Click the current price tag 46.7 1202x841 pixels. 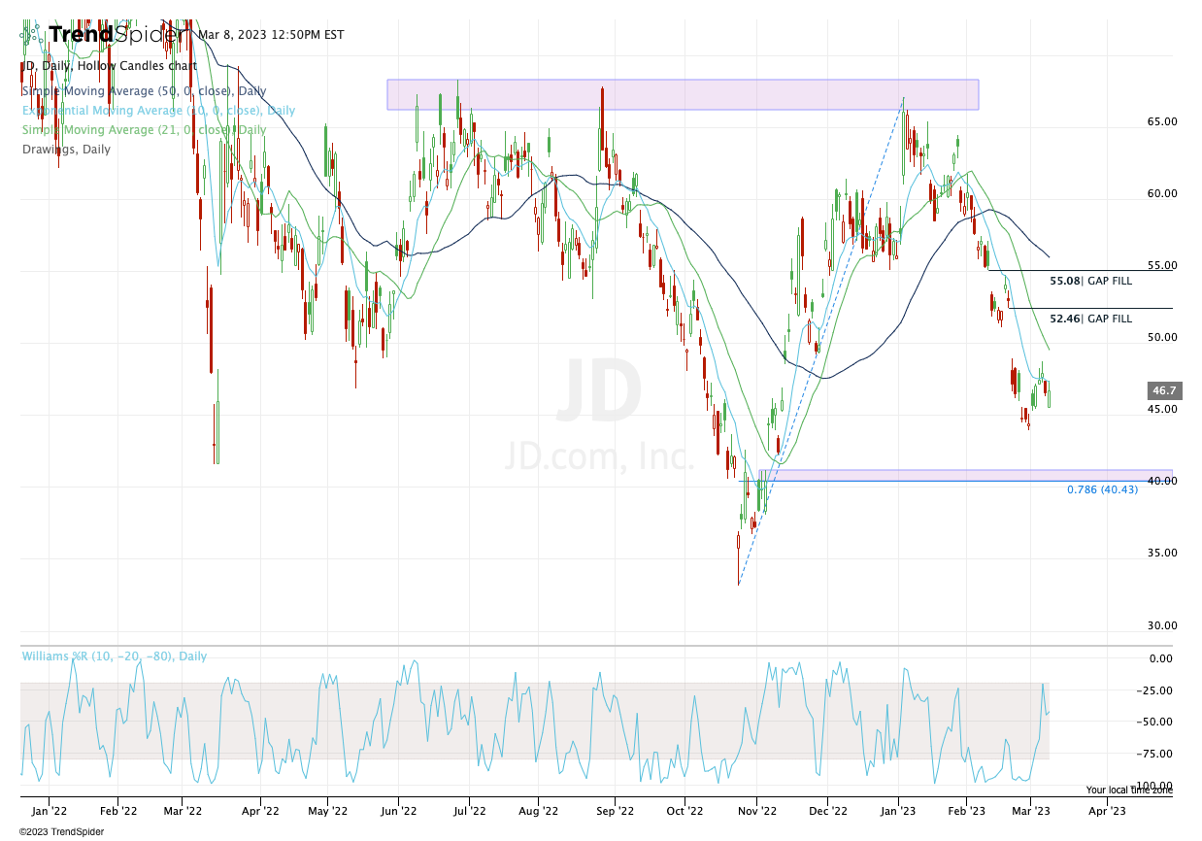tap(1164, 391)
